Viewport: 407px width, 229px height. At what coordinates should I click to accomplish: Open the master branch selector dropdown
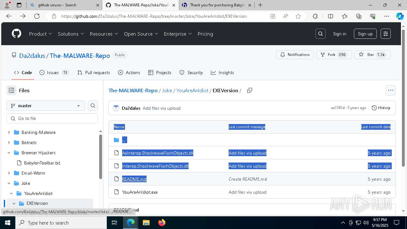[x=46, y=106]
